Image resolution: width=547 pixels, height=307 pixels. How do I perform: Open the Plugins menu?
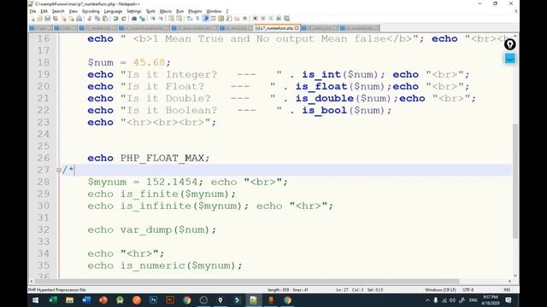[195, 11]
